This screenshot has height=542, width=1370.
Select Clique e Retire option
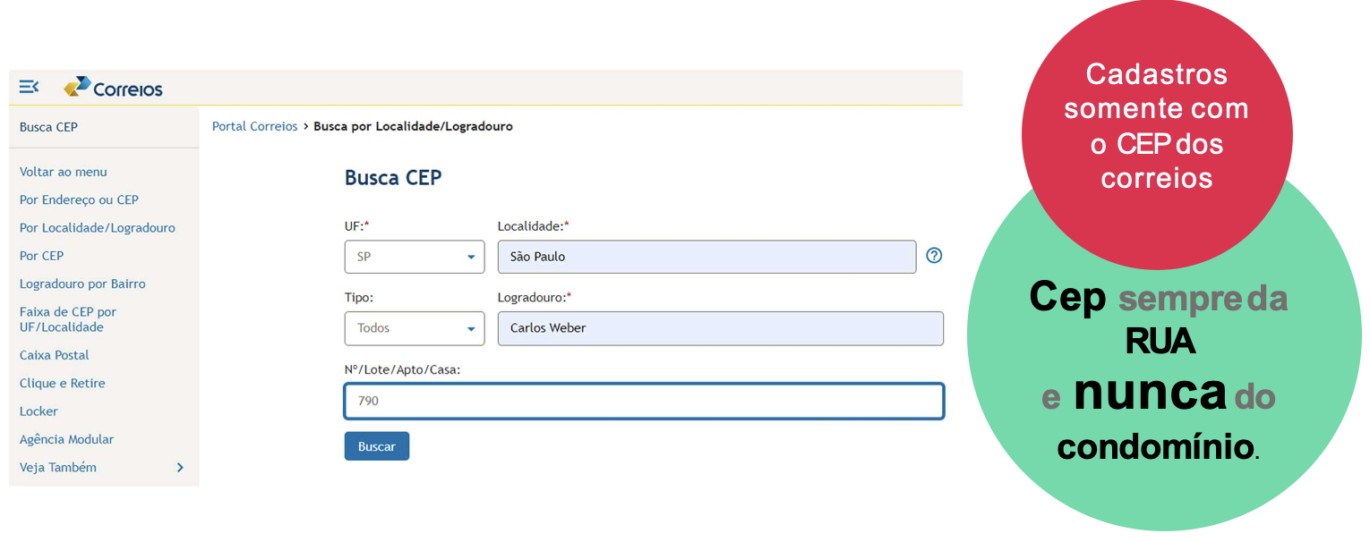[63, 383]
